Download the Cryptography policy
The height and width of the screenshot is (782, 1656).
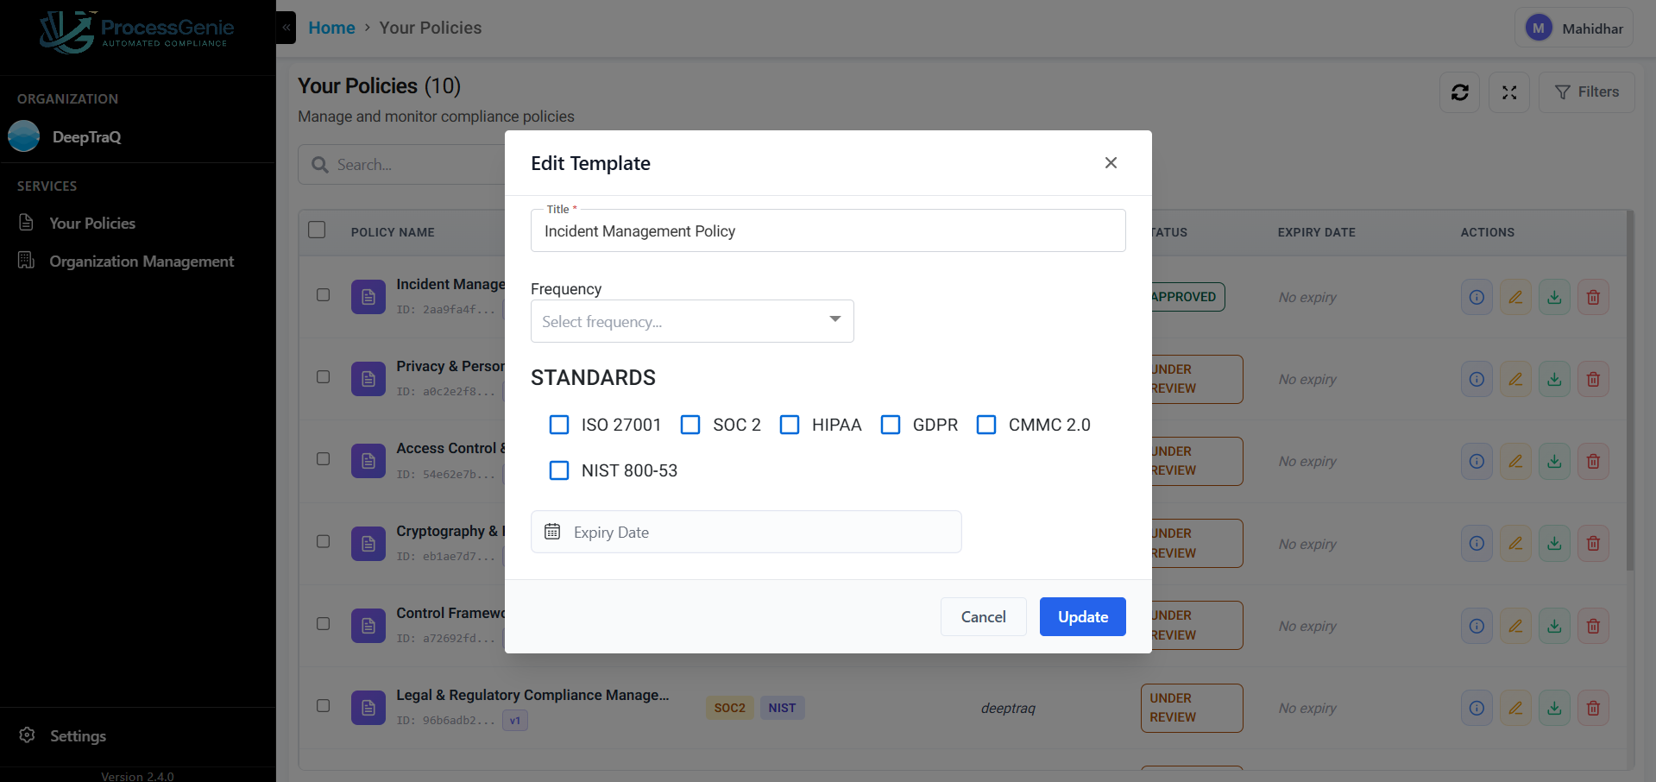tap(1554, 543)
